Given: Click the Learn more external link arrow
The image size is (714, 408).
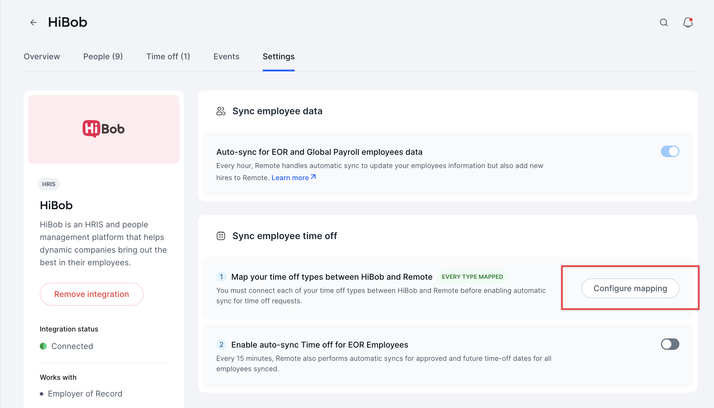Looking at the screenshot, I should pyautogui.click(x=313, y=177).
